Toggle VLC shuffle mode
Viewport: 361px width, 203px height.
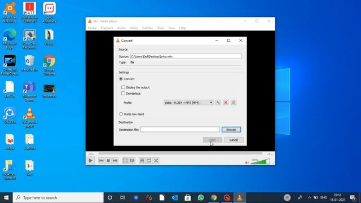click(156, 161)
